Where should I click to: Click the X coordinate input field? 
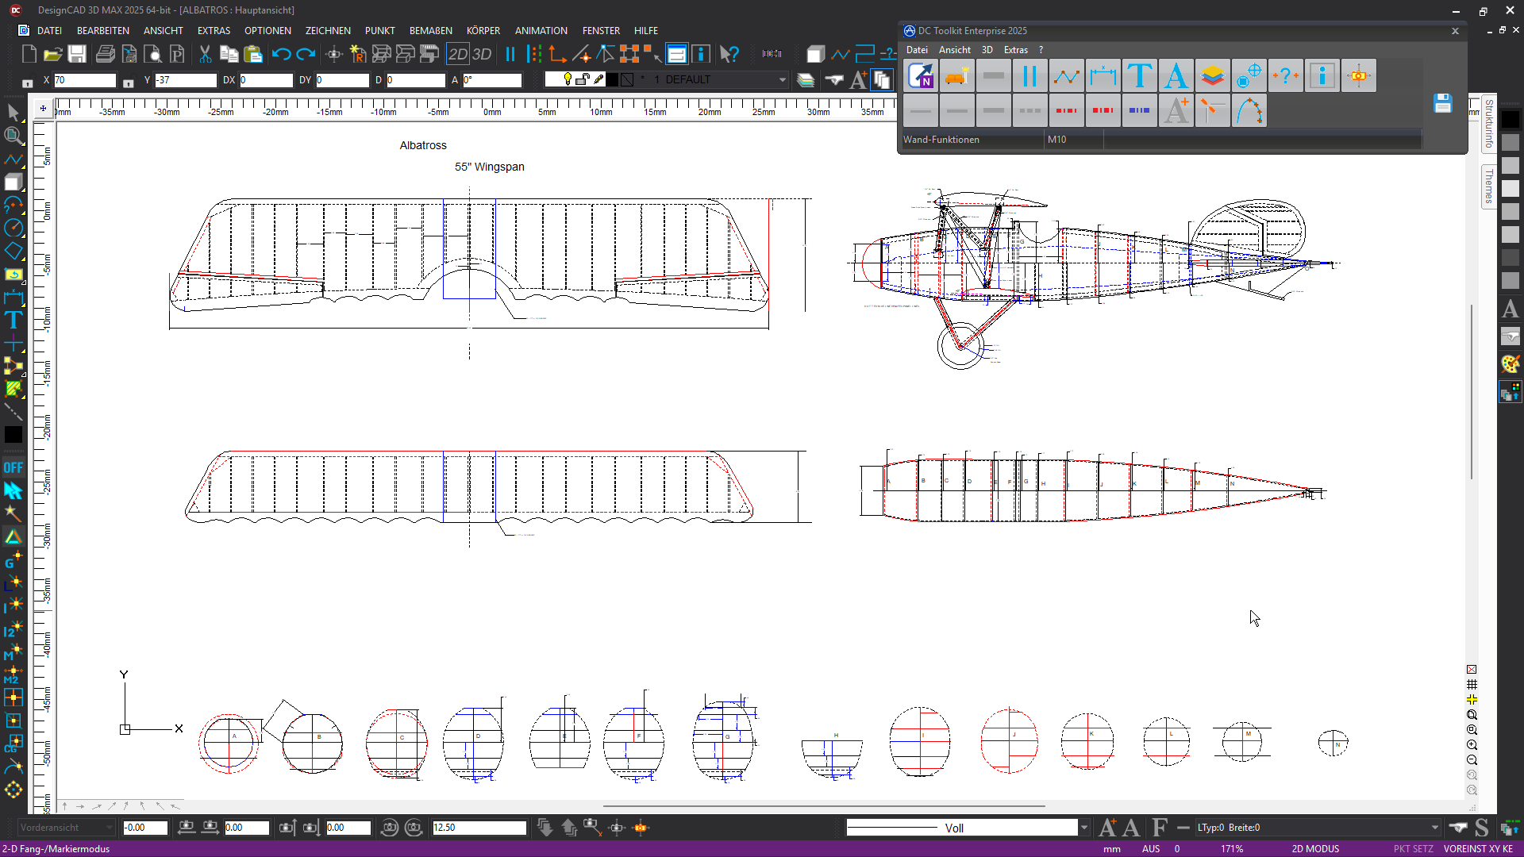point(83,80)
